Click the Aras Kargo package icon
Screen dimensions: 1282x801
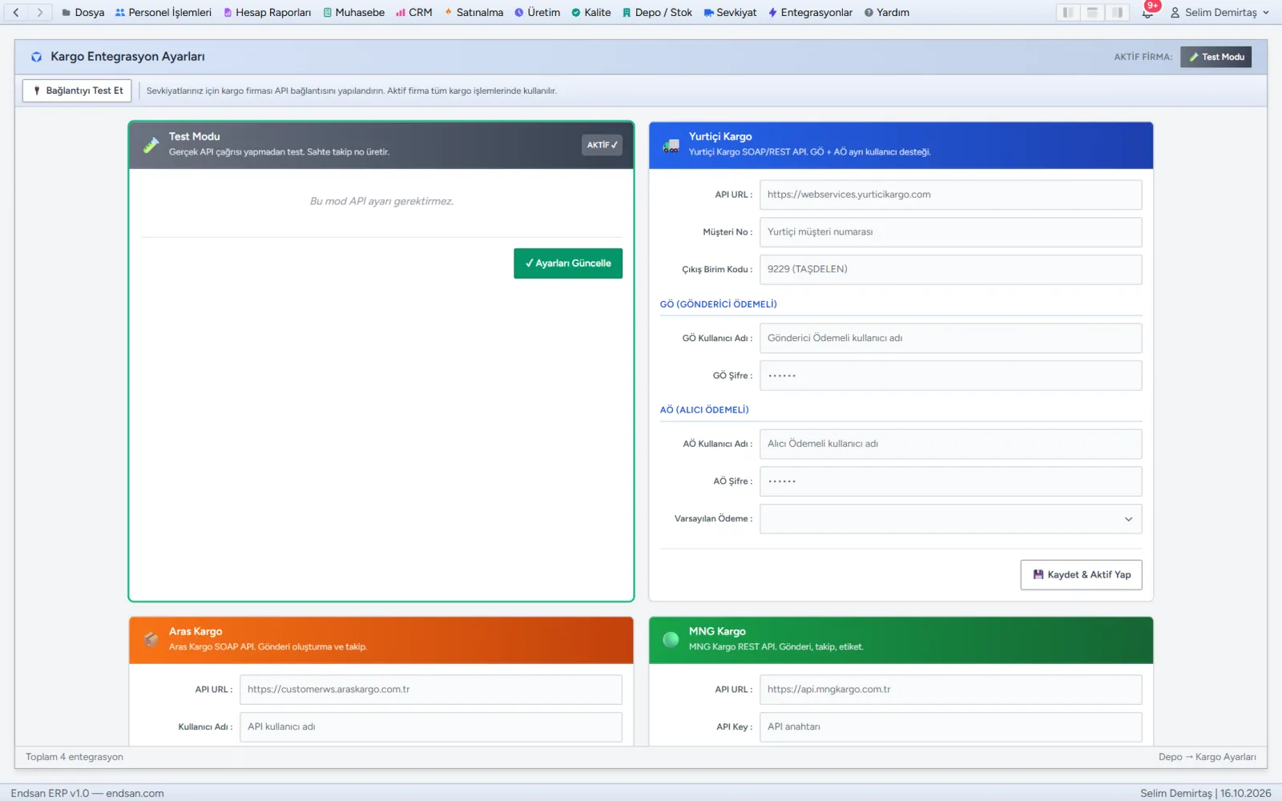tap(151, 639)
